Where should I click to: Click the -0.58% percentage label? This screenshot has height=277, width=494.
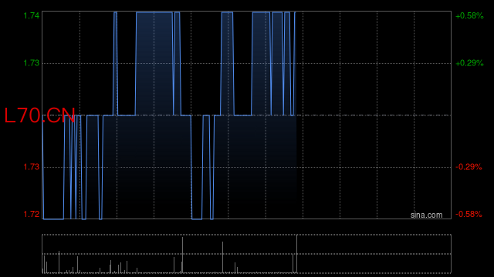pyautogui.click(x=469, y=214)
